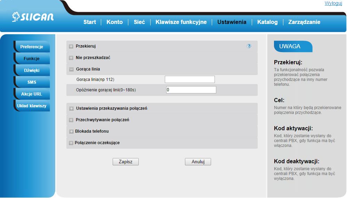The height and width of the screenshot is (198, 347).
Task: Open the Katalog menu tab
Action: click(267, 22)
